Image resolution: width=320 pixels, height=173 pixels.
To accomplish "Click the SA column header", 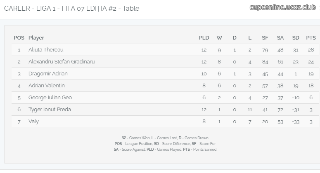I will (280, 38).
